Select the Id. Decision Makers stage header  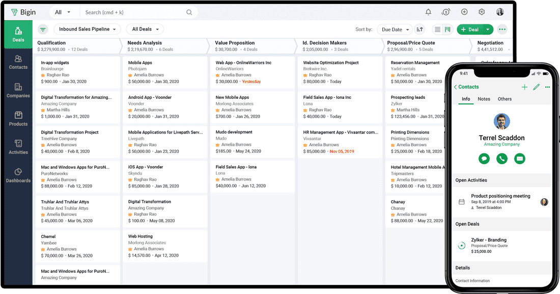340,46
